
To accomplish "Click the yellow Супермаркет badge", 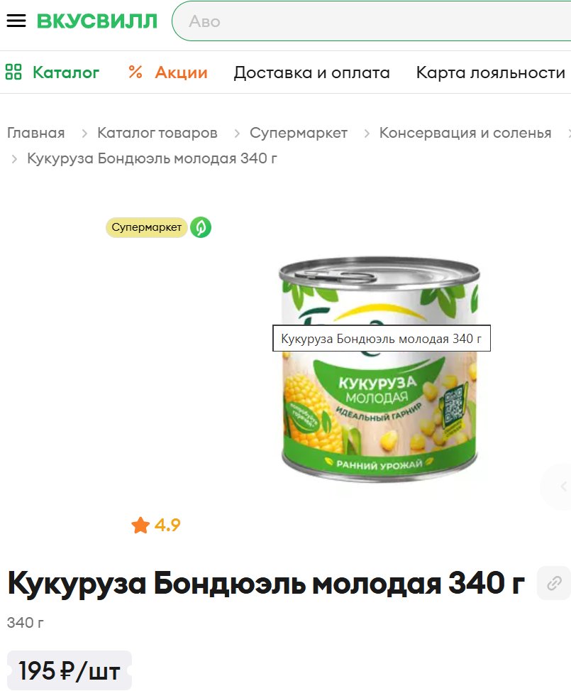I will pos(147,227).
